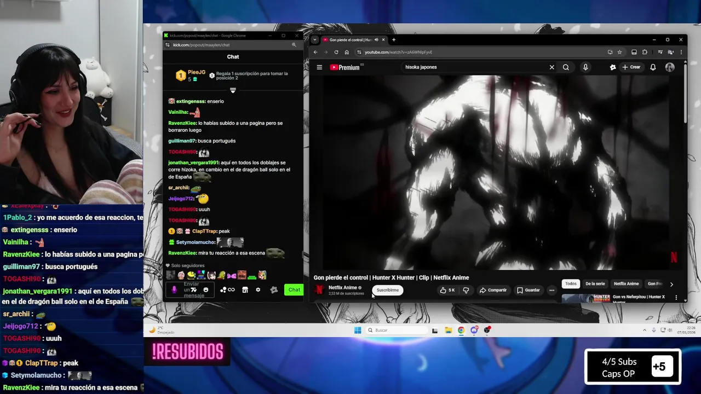Viewport: 701px width, 394px height.
Task: Open YouTube notifications bell
Action: click(653, 67)
